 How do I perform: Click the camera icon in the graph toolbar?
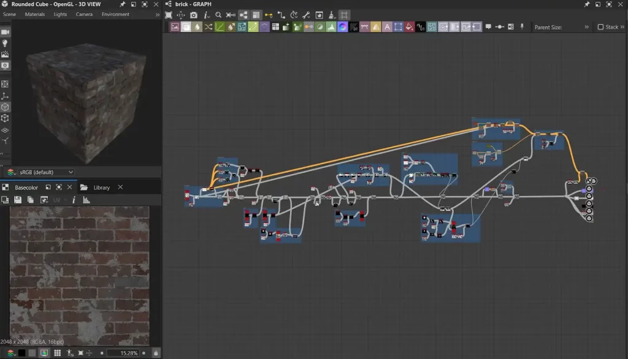194,15
